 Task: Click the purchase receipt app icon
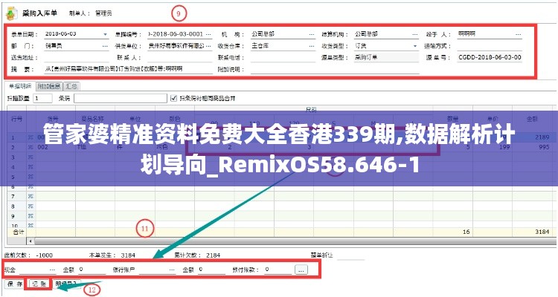tap(10, 13)
